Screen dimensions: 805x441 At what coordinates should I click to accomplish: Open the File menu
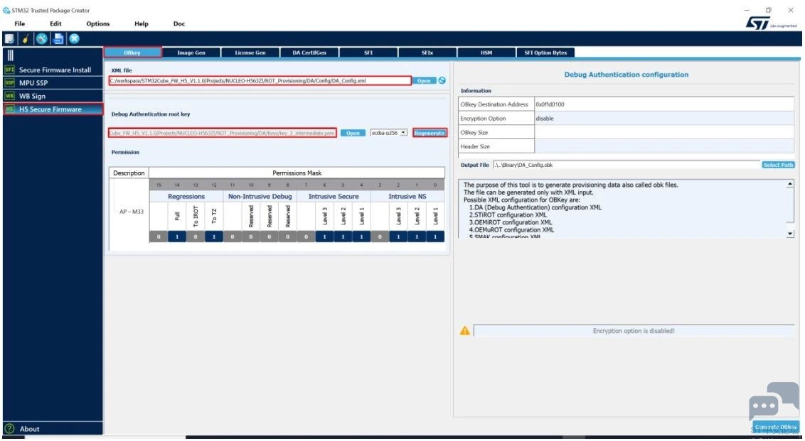(x=19, y=23)
